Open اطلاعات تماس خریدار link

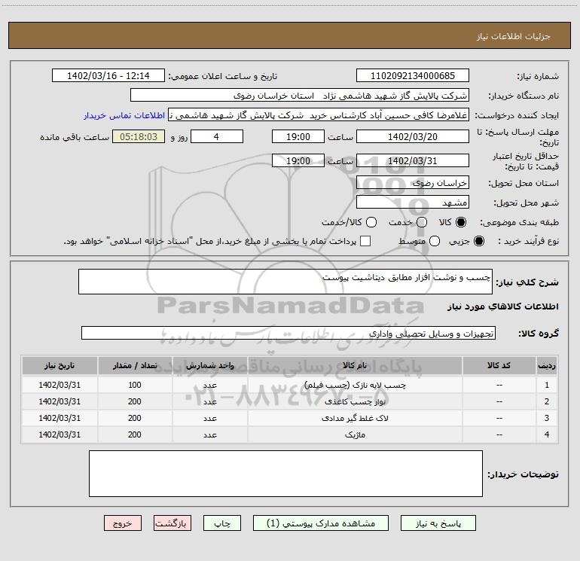tap(124, 115)
